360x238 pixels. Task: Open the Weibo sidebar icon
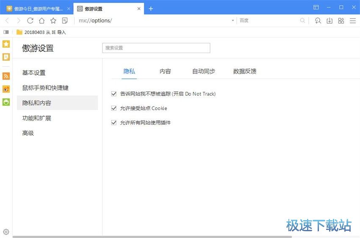coord(6,89)
